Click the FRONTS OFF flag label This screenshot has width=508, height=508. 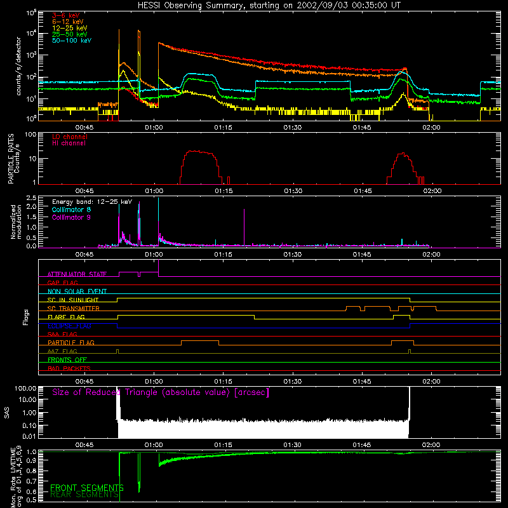pos(67,359)
